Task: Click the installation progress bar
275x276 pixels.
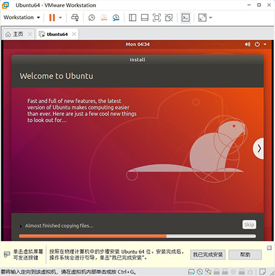Action: [x=137, y=236]
